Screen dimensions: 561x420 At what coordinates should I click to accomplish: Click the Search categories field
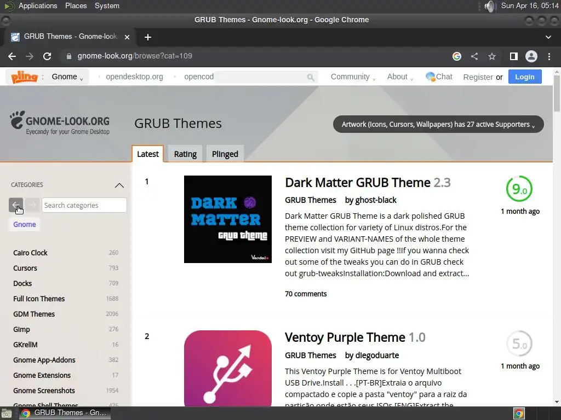click(84, 206)
